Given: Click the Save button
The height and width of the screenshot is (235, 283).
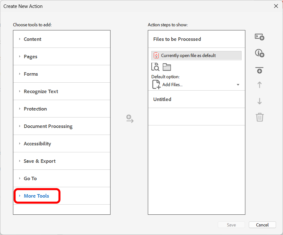Looking at the screenshot, I should click(x=231, y=225).
